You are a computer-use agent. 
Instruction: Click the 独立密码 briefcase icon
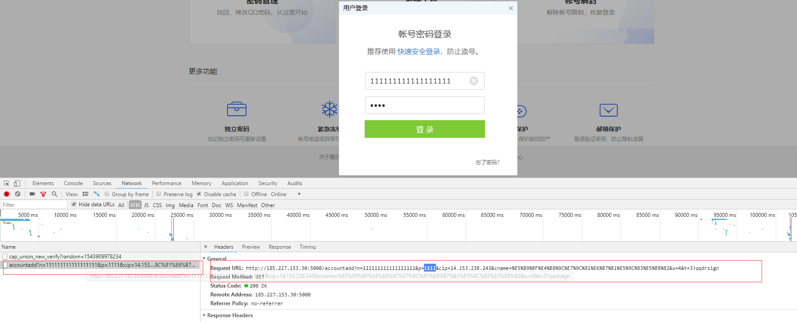click(x=237, y=109)
